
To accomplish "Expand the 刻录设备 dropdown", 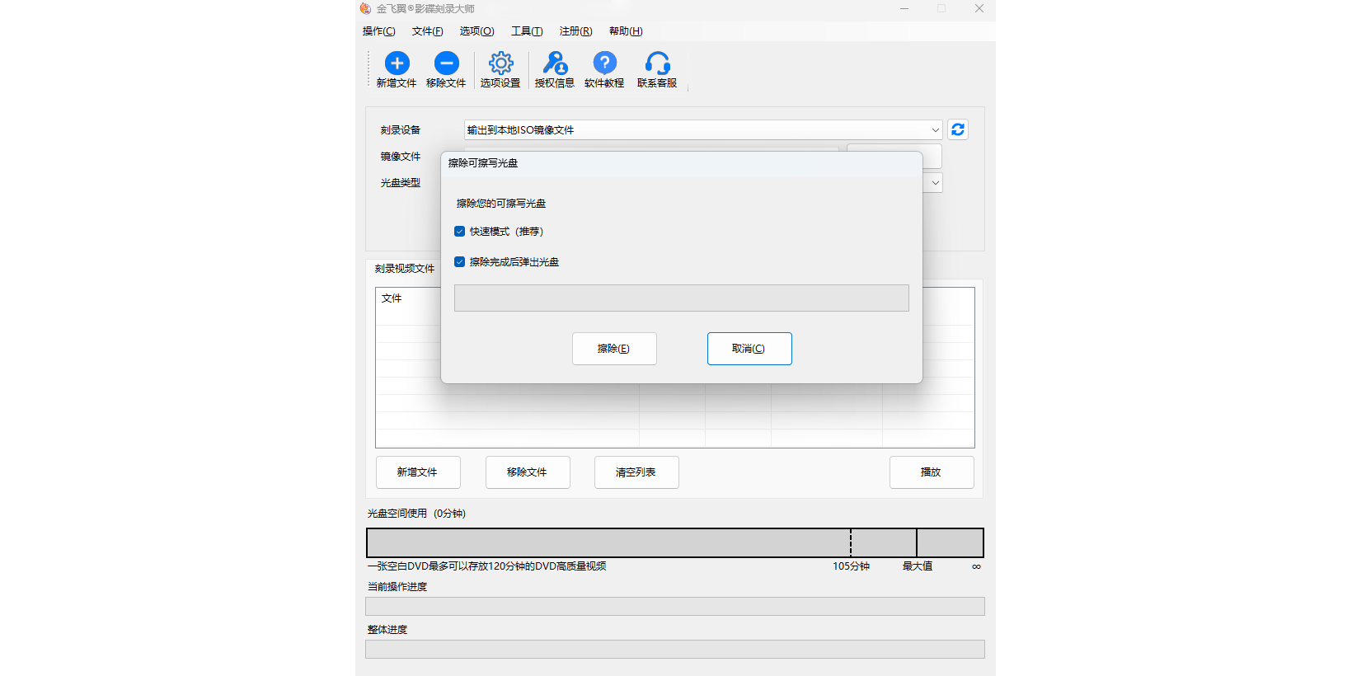I will pyautogui.click(x=935, y=130).
